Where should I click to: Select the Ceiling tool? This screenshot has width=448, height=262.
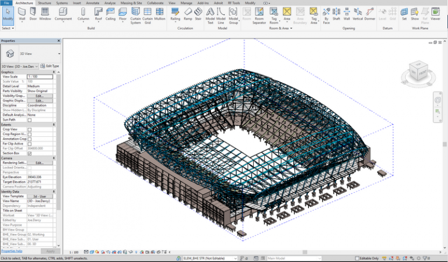(x=110, y=14)
